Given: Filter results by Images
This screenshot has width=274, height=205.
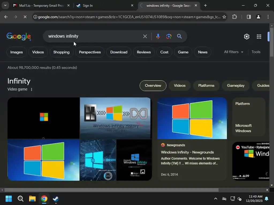Looking at the screenshot, I should (x=16, y=52).
